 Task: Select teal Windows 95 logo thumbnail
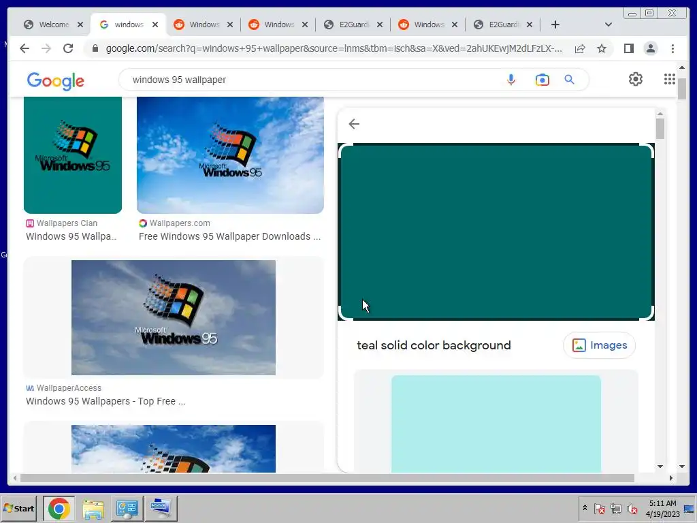[73, 155]
